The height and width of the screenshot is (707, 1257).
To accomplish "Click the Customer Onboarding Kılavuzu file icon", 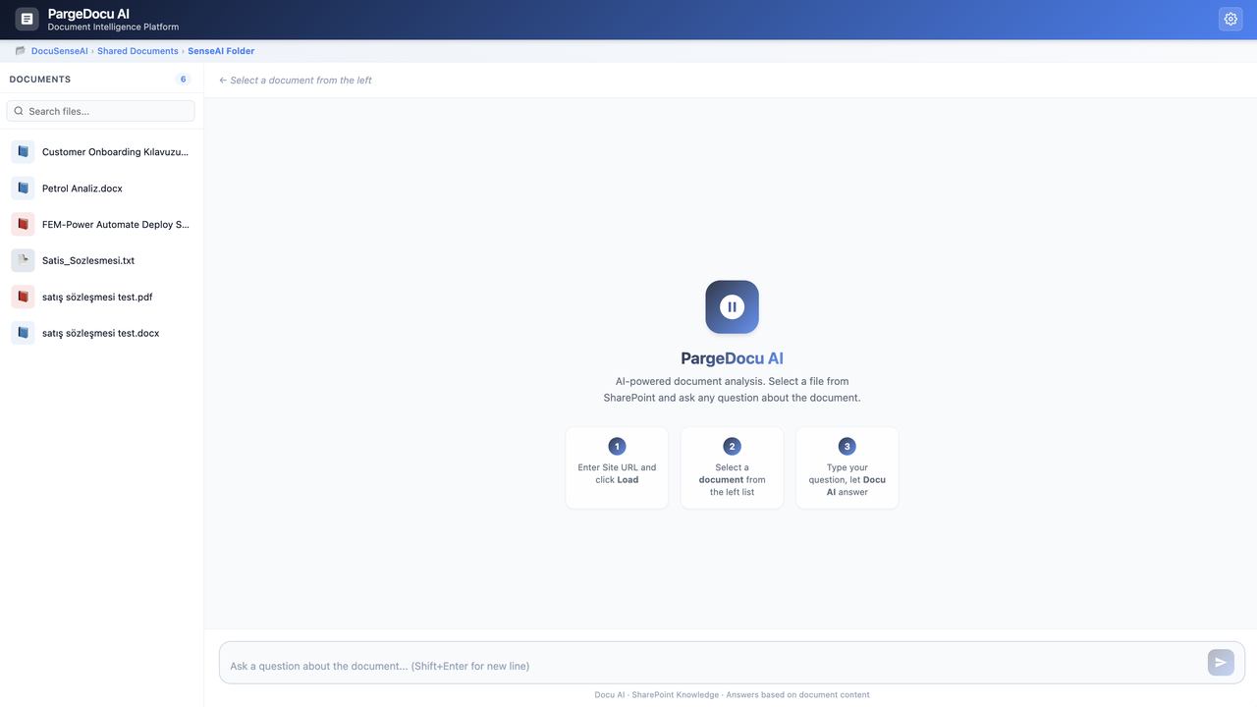I will [23, 152].
